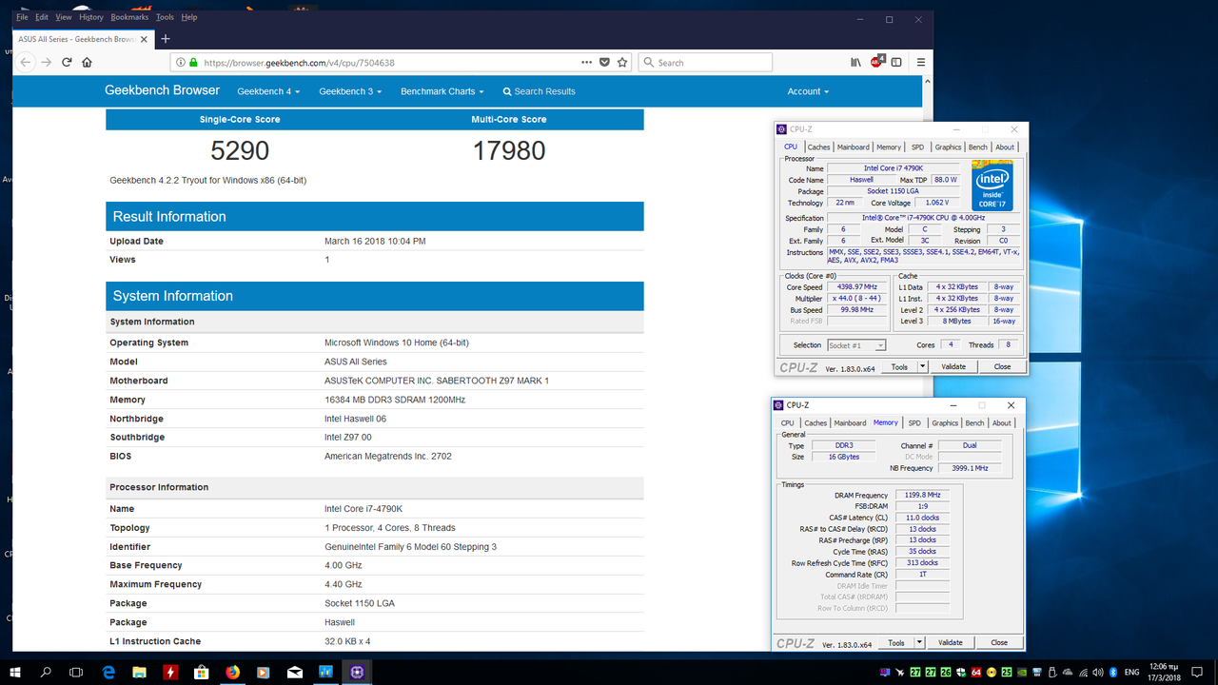
Task: Click Close button in lower CPU-Z window
Action: (x=999, y=642)
